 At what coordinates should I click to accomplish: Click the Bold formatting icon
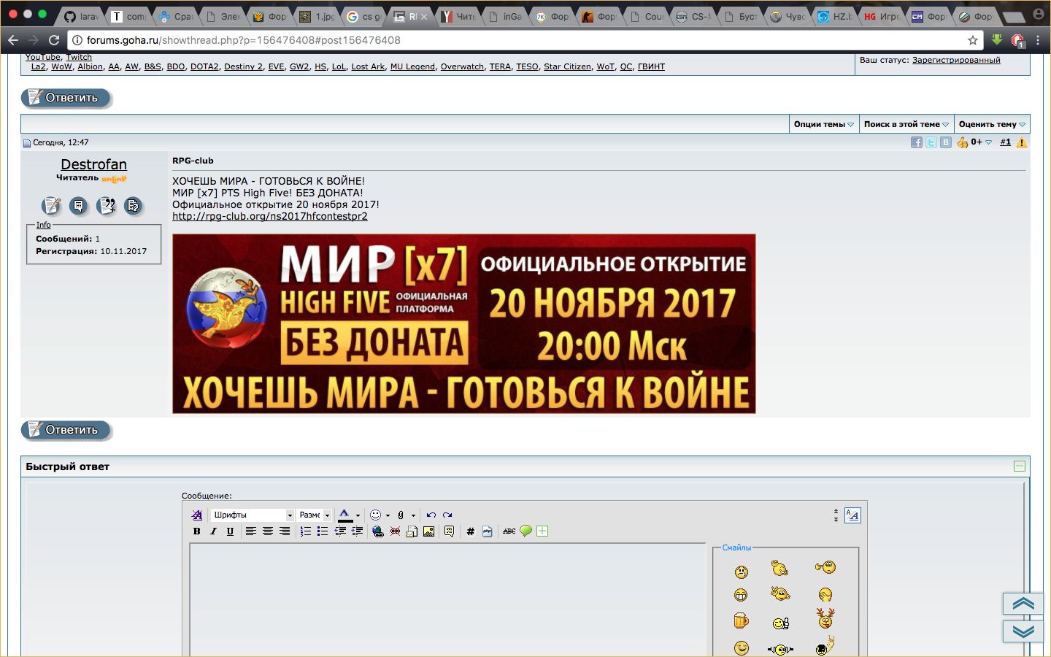(x=196, y=531)
